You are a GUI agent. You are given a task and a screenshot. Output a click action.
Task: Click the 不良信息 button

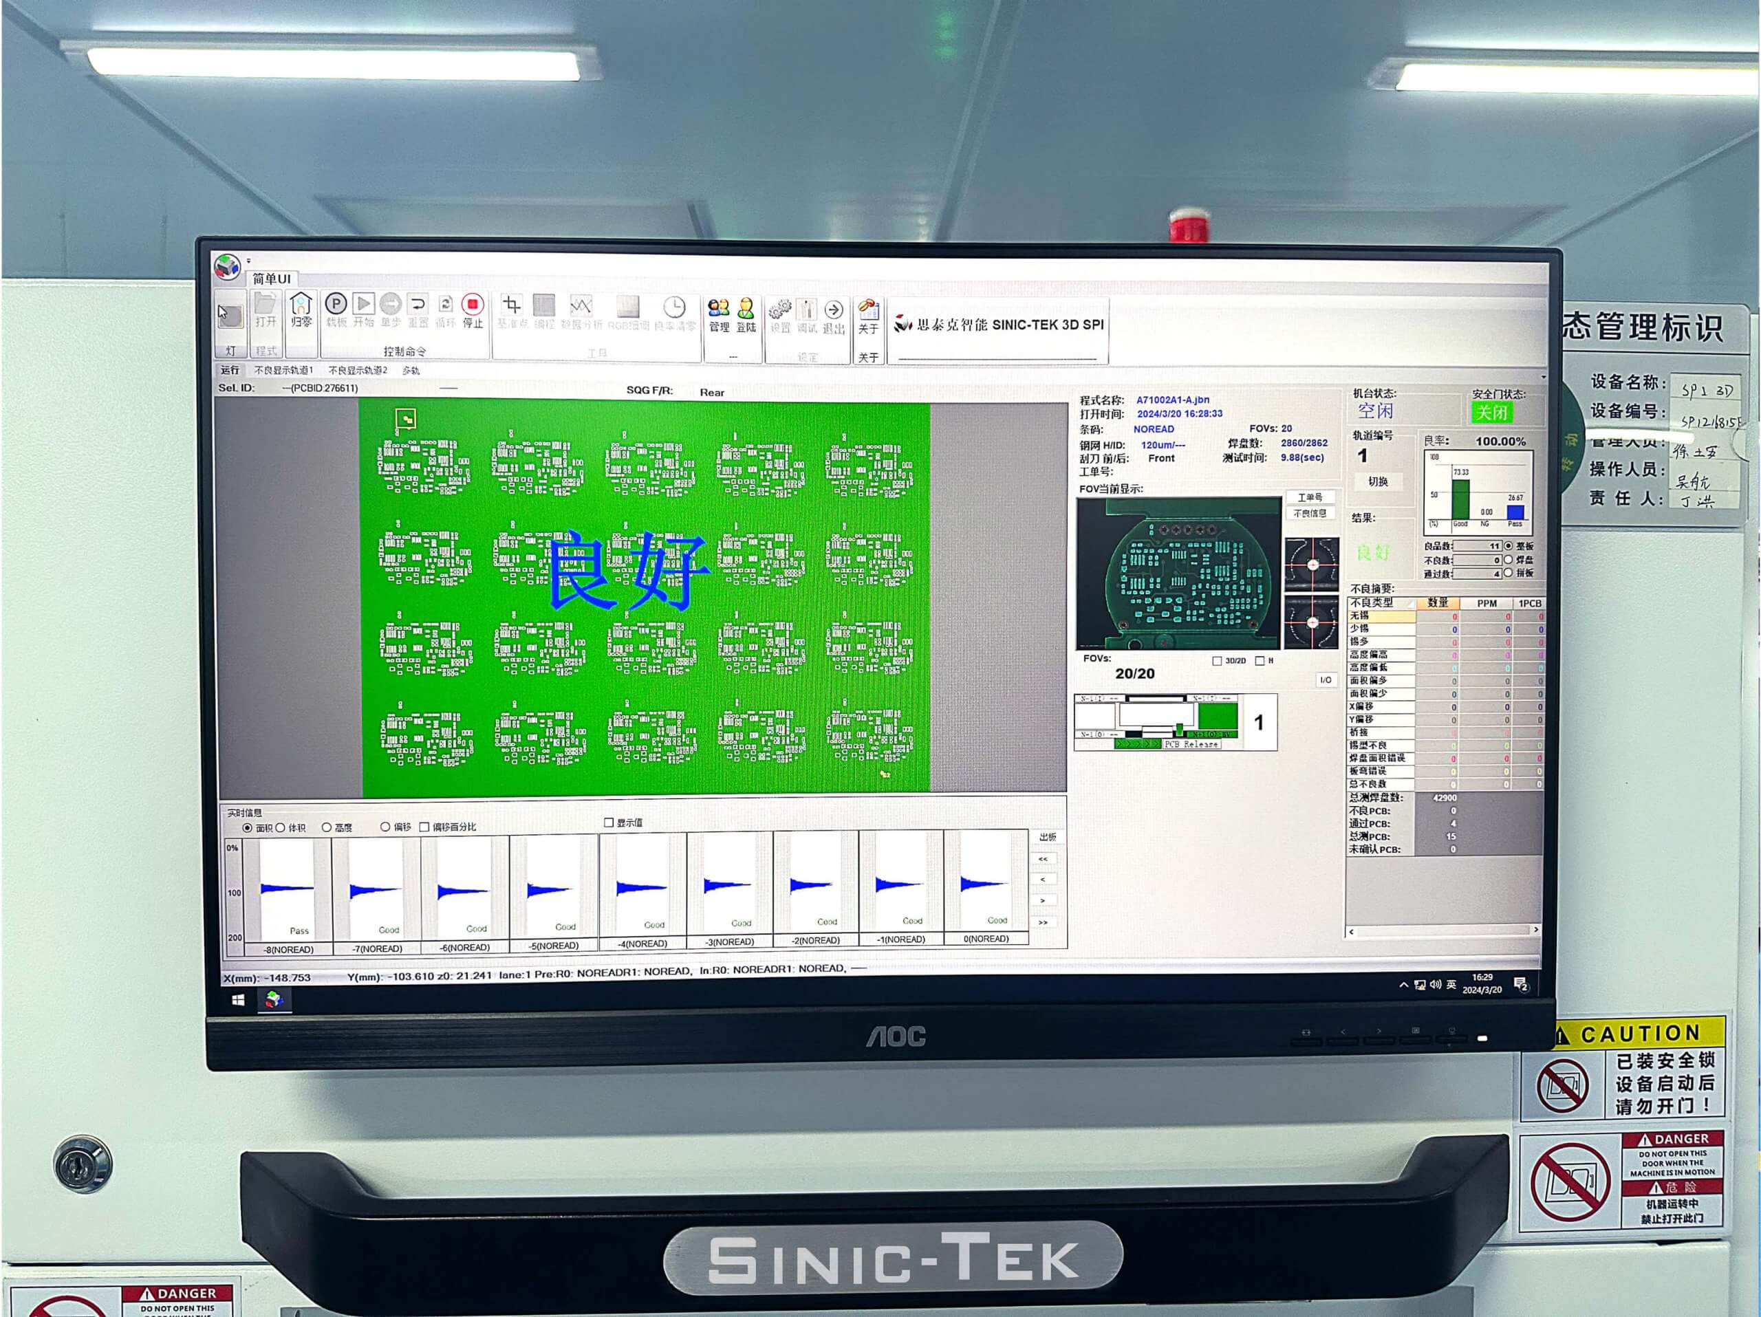coord(1310,513)
